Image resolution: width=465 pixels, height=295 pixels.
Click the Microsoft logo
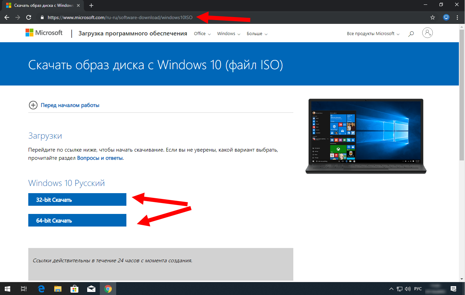(44, 33)
